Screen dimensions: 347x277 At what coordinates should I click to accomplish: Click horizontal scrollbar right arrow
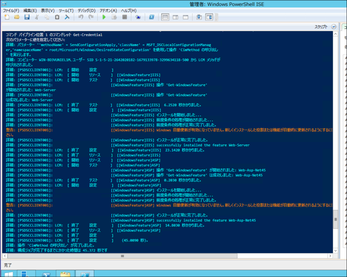click(330, 256)
